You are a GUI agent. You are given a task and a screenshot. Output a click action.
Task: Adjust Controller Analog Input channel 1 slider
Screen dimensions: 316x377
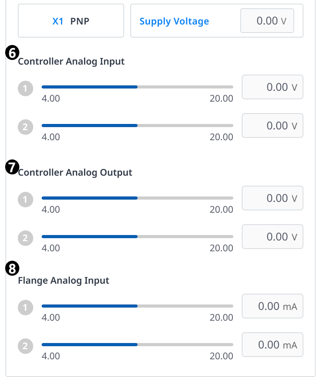137,87
